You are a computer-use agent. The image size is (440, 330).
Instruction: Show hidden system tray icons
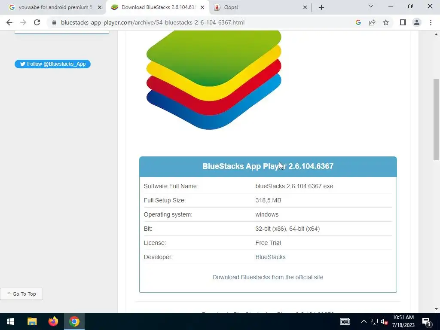[364, 321]
